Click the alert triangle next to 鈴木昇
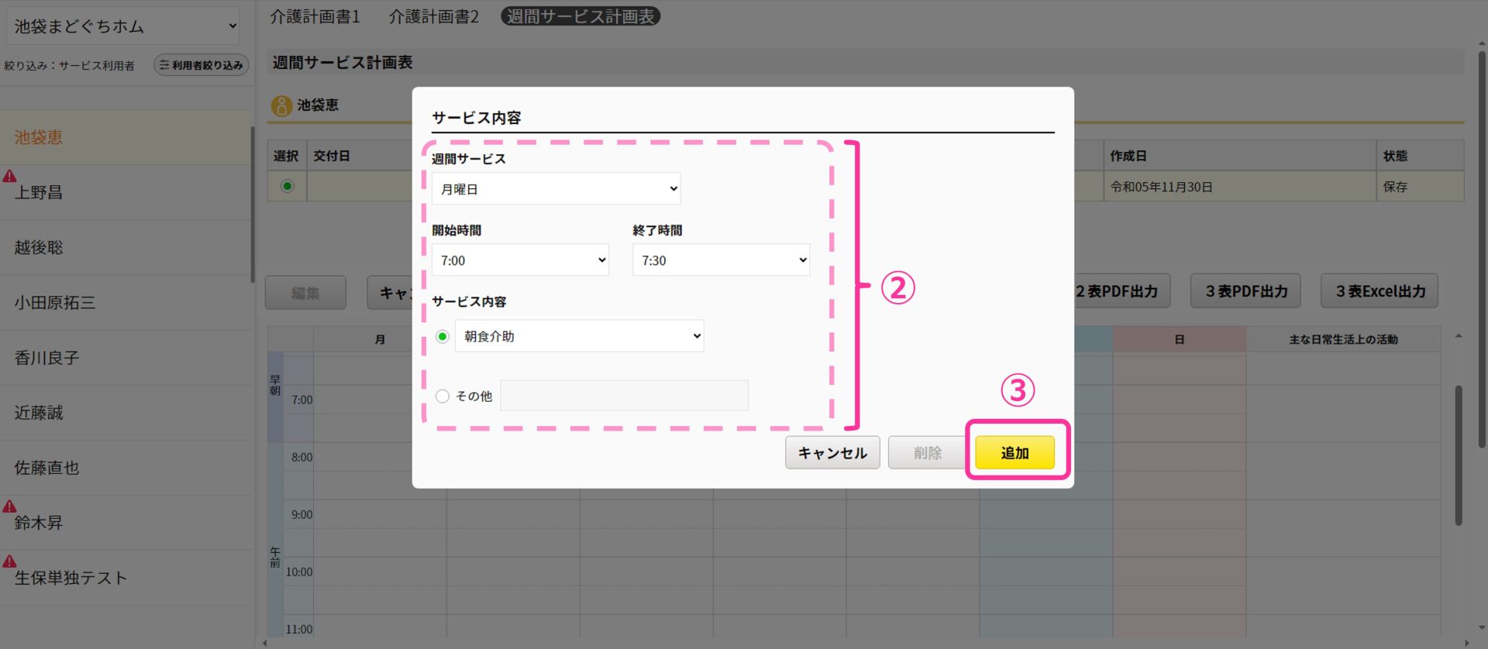This screenshot has width=1488, height=649. click(9, 506)
